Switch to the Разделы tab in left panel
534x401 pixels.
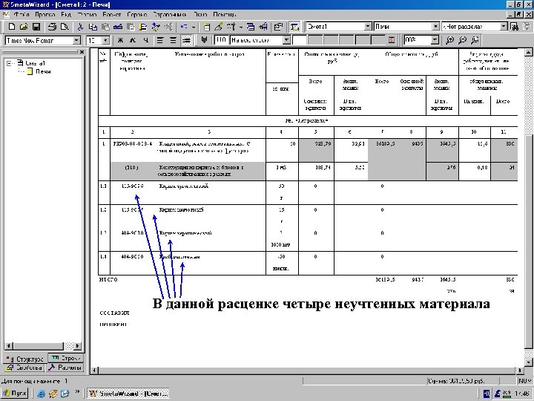click(65, 368)
